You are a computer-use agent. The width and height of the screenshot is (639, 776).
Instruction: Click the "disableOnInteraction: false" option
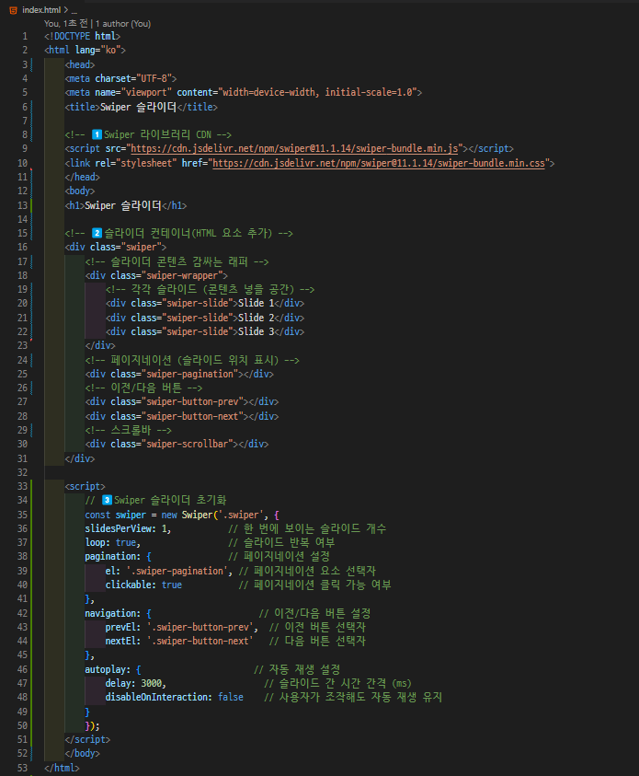tap(174, 698)
